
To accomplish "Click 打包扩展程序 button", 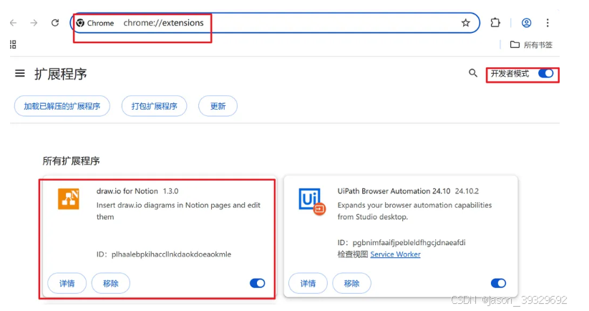I will pyautogui.click(x=154, y=106).
